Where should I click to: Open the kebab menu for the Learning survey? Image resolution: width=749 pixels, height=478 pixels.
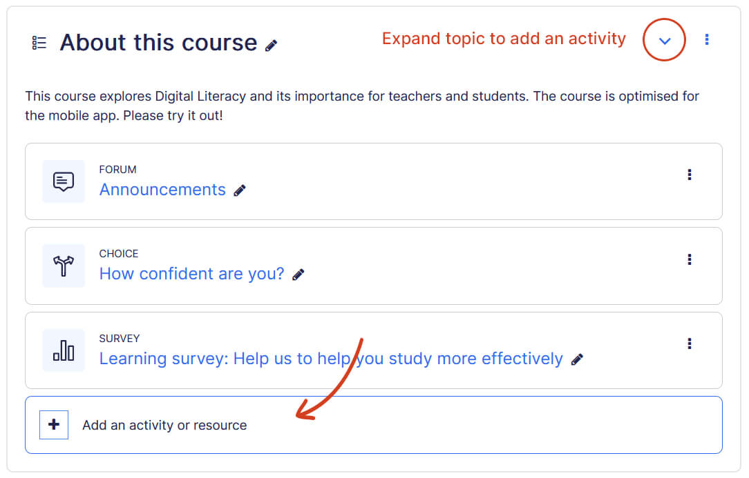tap(690, 343)
